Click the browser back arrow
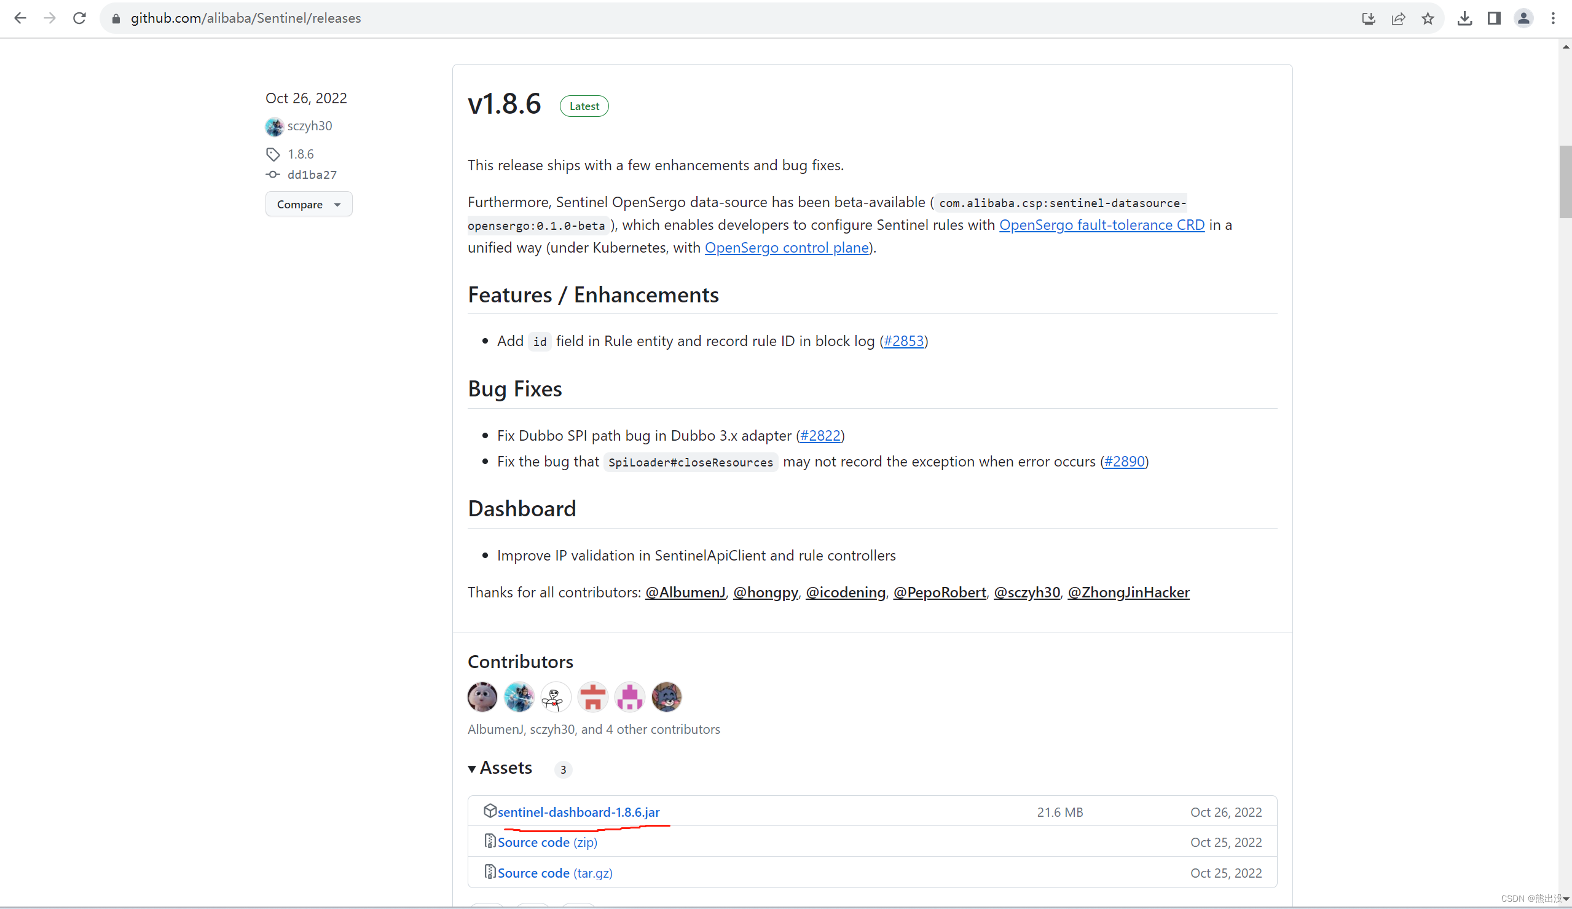The image size is (1572, 909). 20,18
